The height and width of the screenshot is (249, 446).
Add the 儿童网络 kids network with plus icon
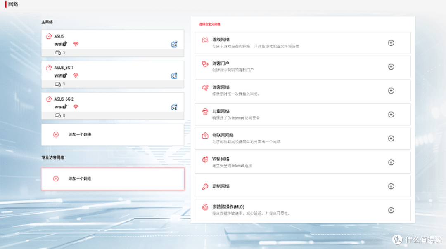[391, 115]
